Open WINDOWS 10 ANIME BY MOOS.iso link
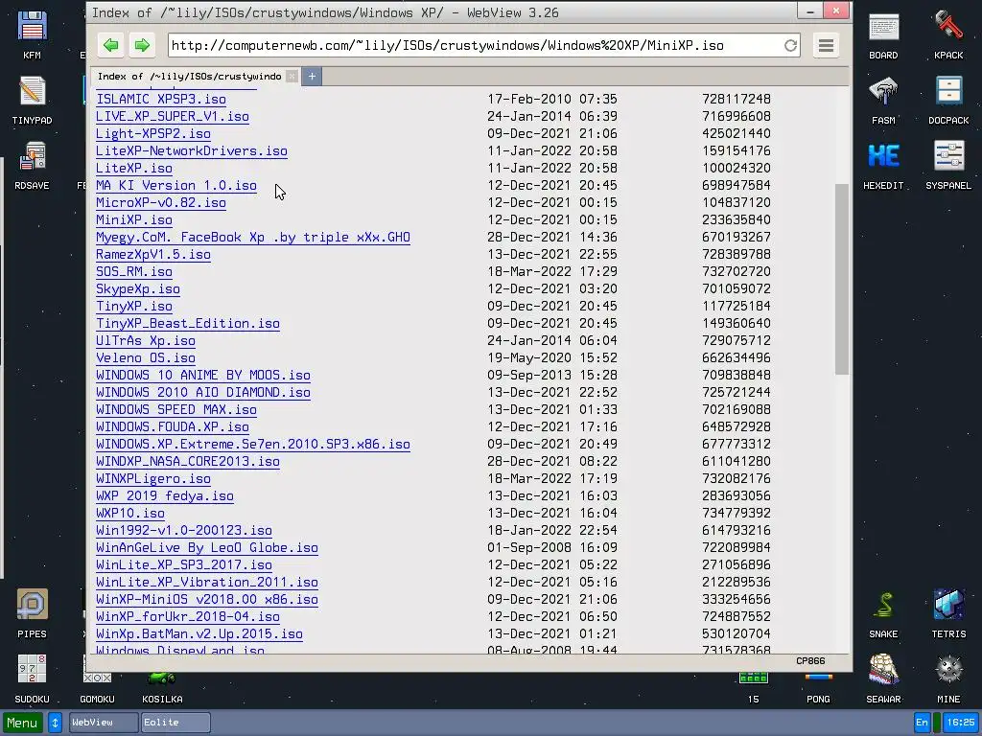Image resolution: width=982 pixels, height=736 pixels. coord(203,376)
